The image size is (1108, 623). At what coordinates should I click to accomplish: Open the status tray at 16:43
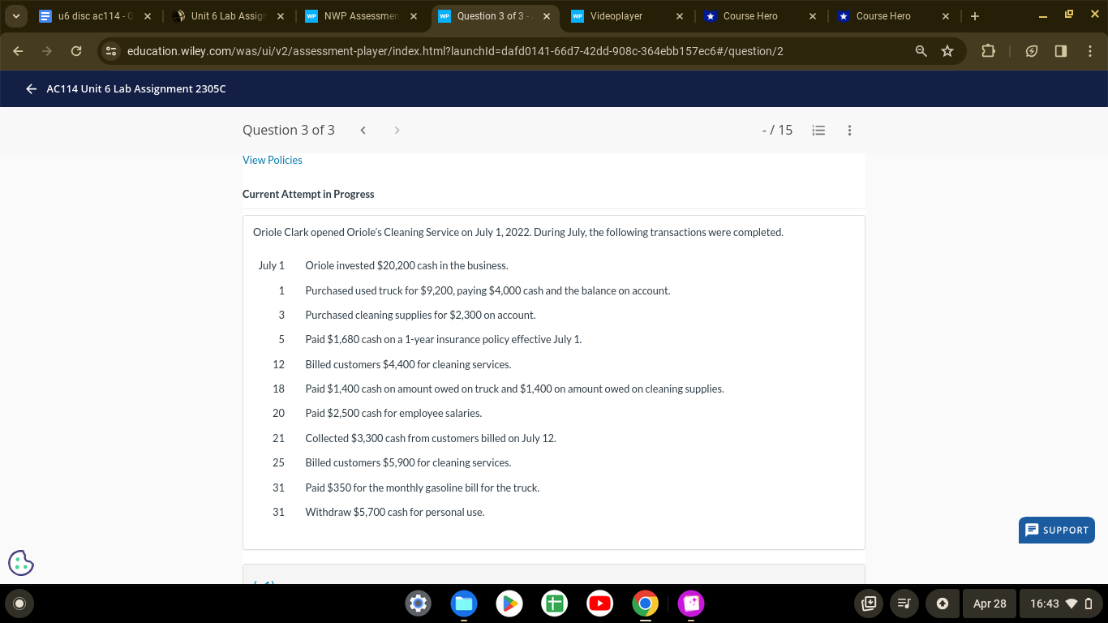1063,604
